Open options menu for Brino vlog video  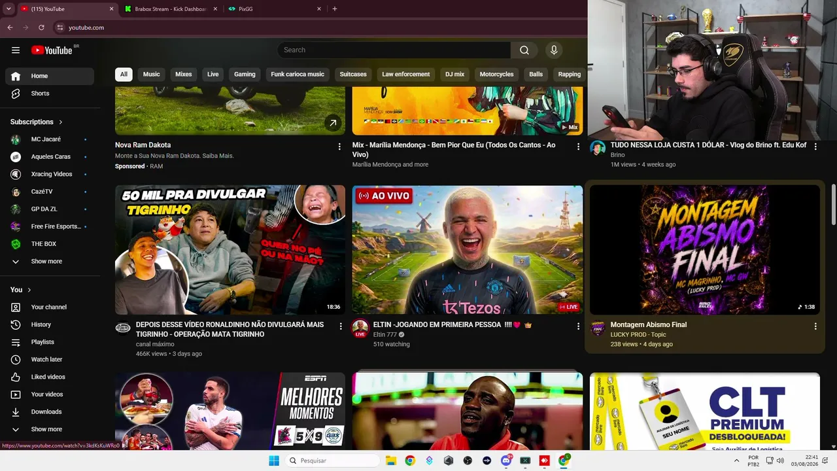(x=815, y=147)
